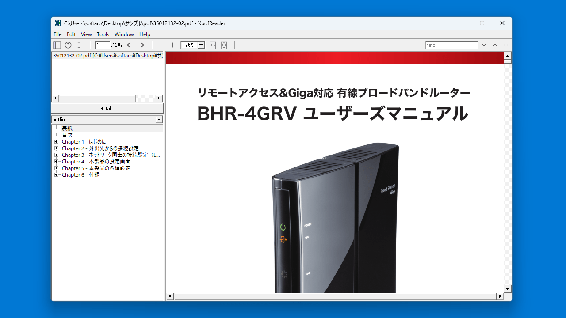Select Chapter 4 - 本製品の設定画面 label
This screenshot has width=566, height=318.
click(x=96, y=162)
